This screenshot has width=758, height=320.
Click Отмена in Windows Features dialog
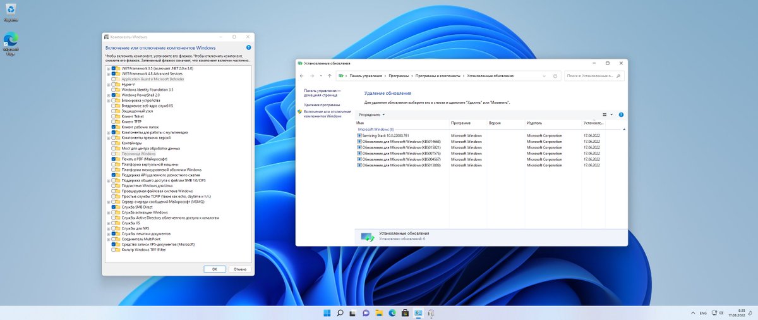(x=239, y=269)
